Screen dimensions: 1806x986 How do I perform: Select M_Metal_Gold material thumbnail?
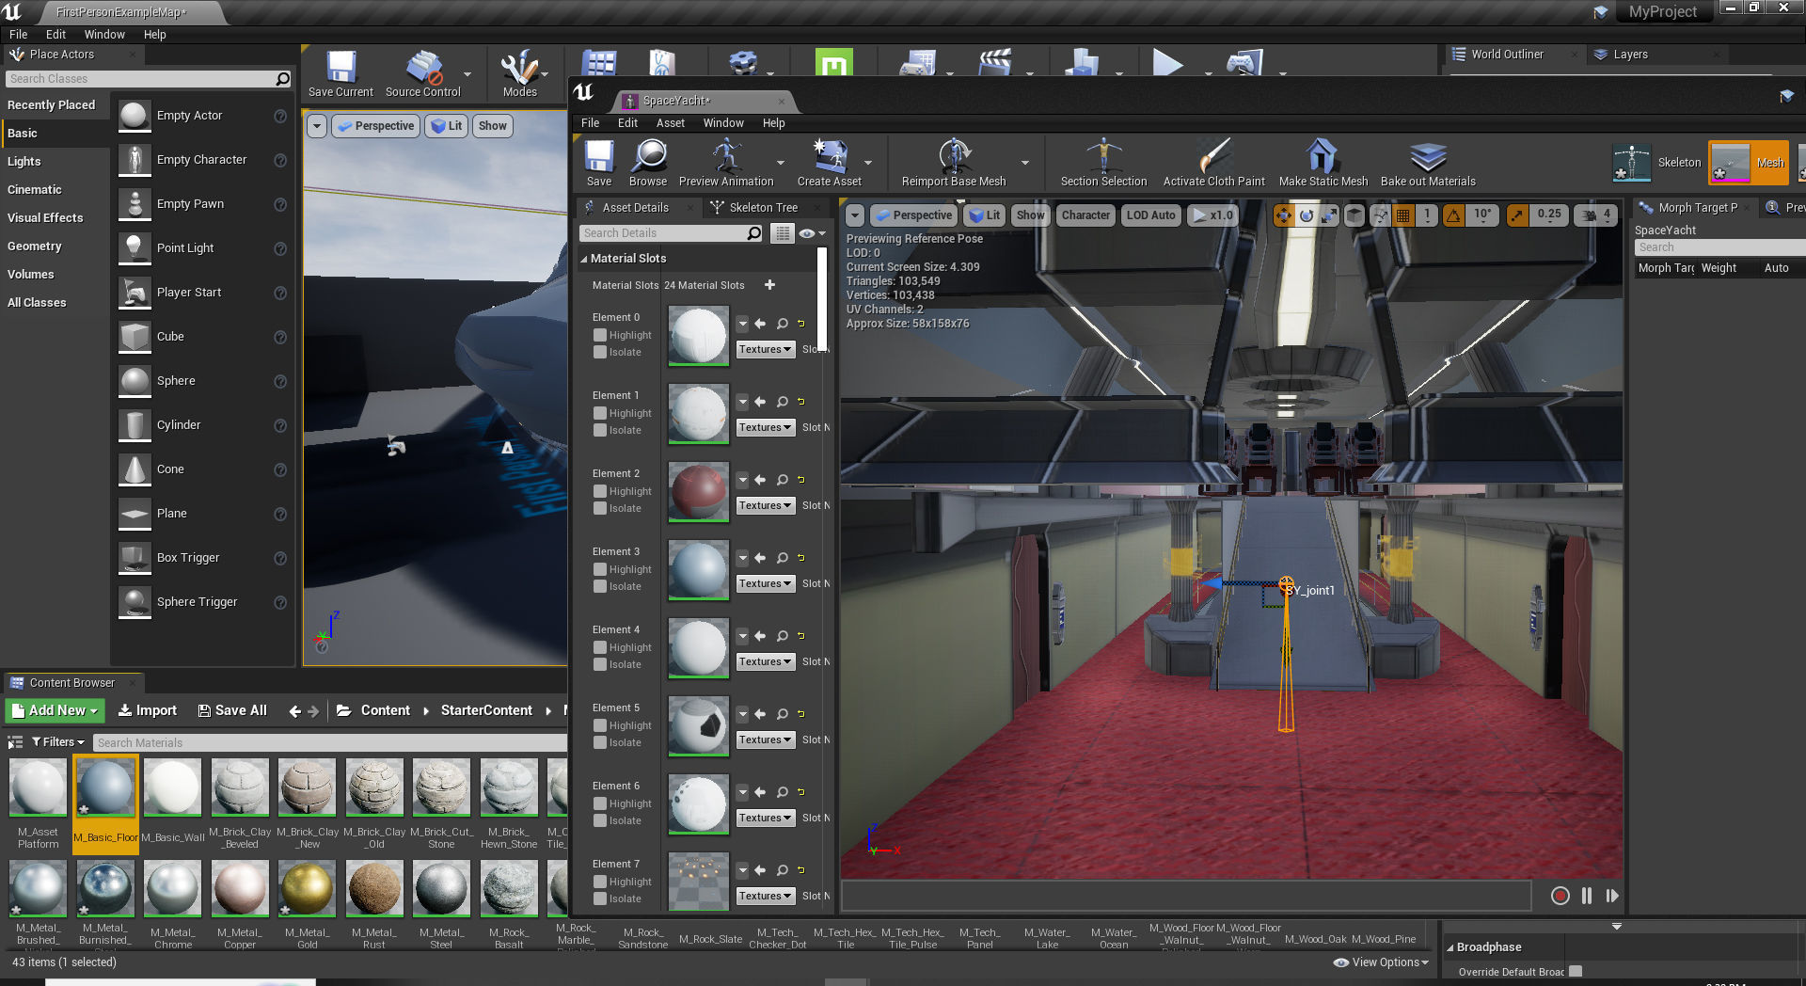pyautogui.click(x=307, y=888)
